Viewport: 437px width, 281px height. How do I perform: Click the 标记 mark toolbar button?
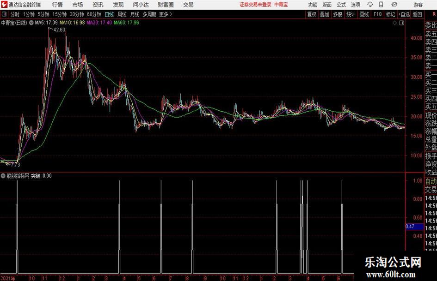point(390,14)
